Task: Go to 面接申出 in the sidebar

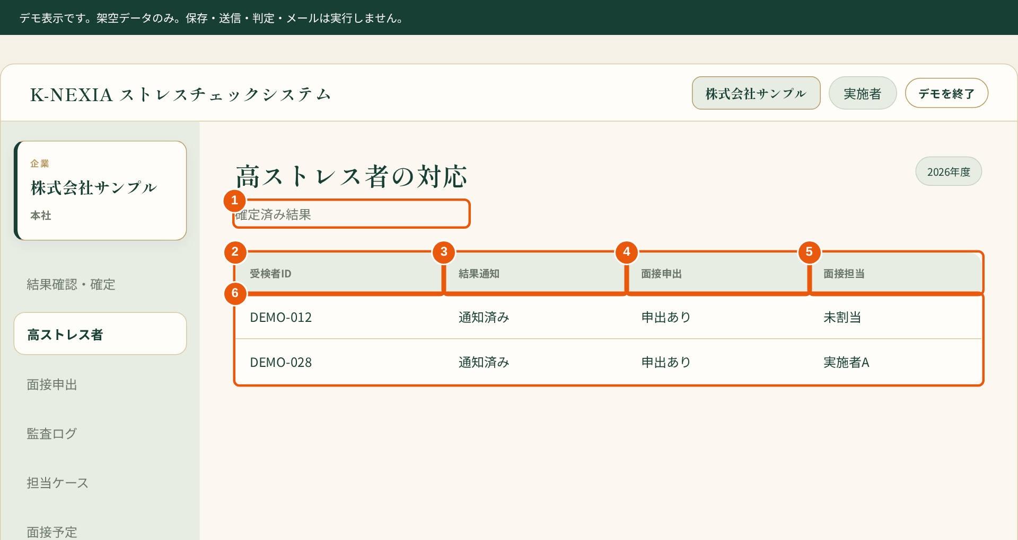Action: (x=100, y=384)
